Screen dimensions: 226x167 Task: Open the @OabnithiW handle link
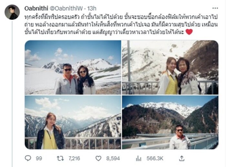point(66,8)
